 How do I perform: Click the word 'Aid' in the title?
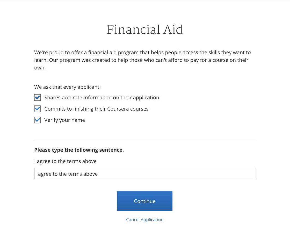coord(173,30)
